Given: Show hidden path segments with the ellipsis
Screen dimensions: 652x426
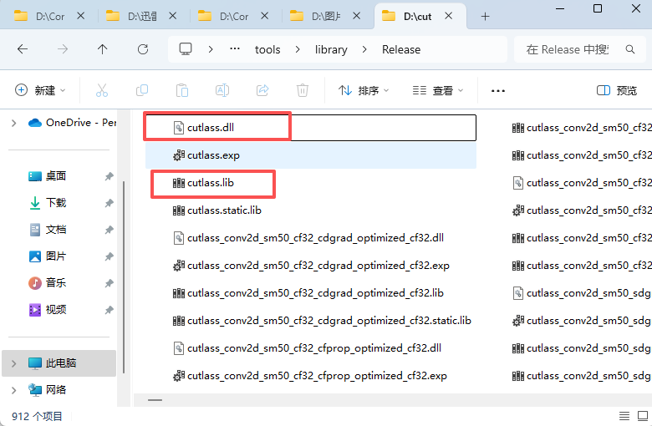Looking at the screenshot, I should (x=235, y=49).
